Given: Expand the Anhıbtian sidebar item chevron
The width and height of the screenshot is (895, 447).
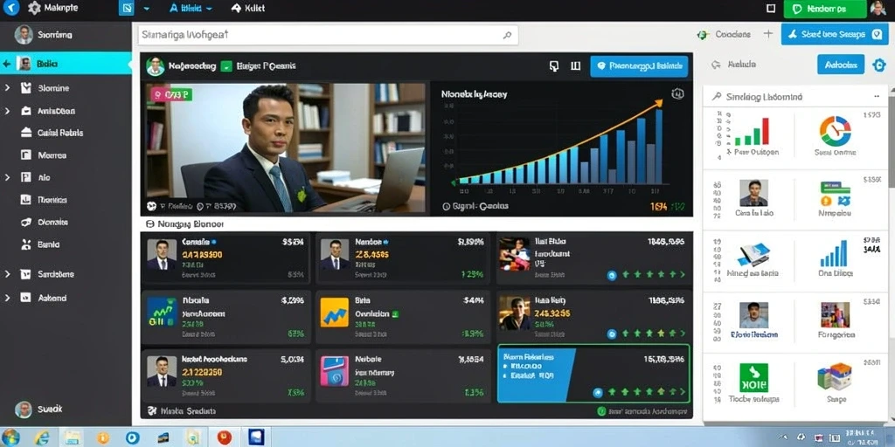Looking at the screenshot, I should click(x=7, y=111).
